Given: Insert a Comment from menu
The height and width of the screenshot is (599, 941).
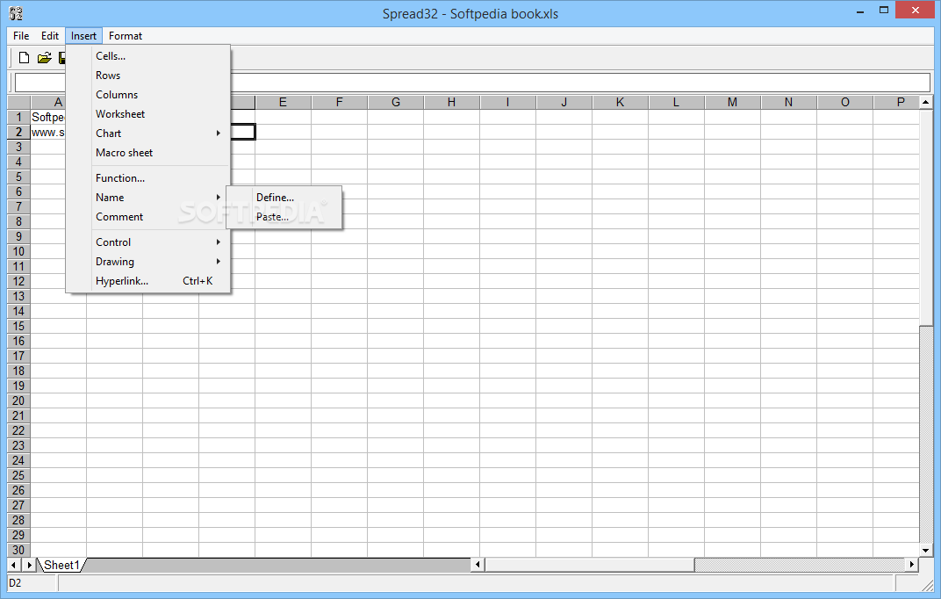Looking at the screenshot, I should click(x=147, y=217).
